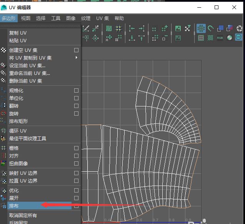Screen dimensions: 245x224
Task: Click the option box next to 展开
Action: click(x=76, y=198)
